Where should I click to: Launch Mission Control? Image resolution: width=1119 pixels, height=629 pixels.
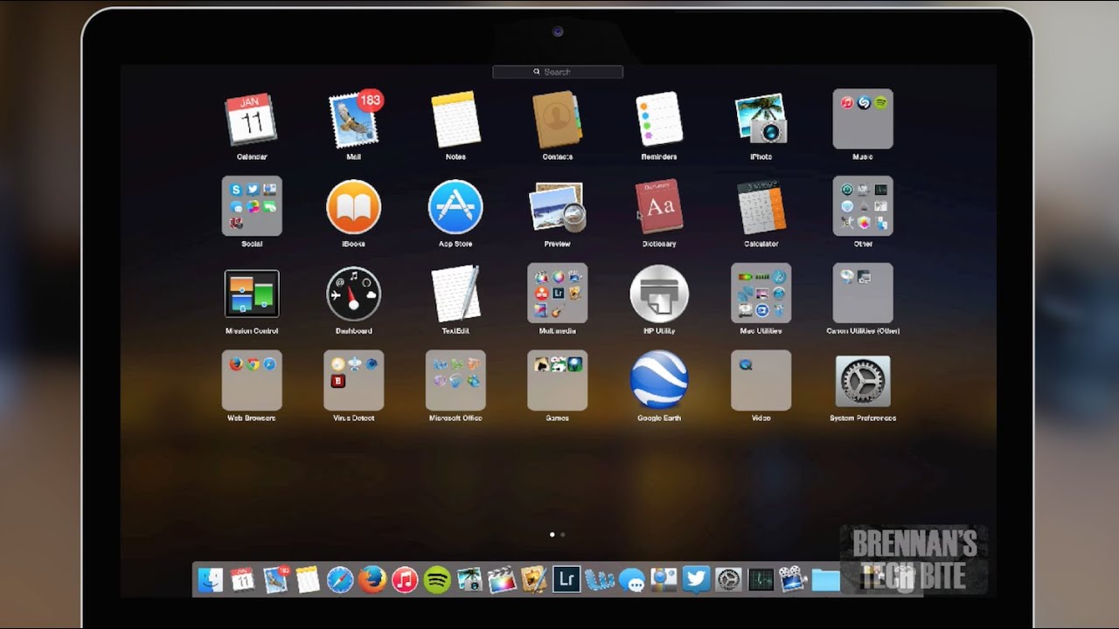click(x=252, y=294)
